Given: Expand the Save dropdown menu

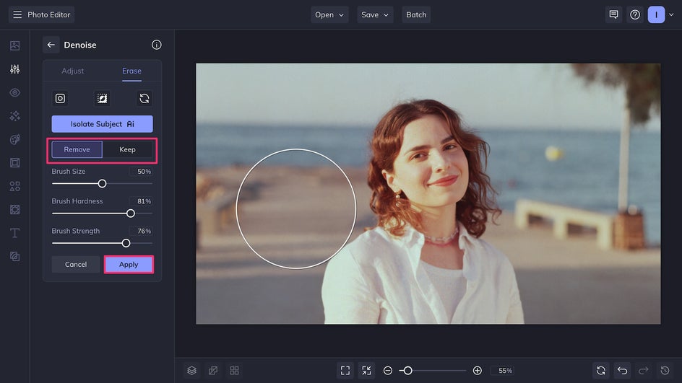Looking at the screenshot, I should point(375,14).
